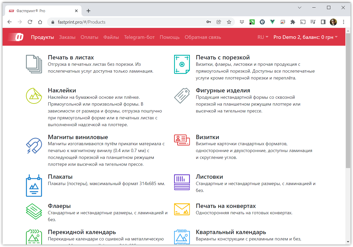
Task: Click the price tag icon for shaped products
Action: [x=182, y=96]
